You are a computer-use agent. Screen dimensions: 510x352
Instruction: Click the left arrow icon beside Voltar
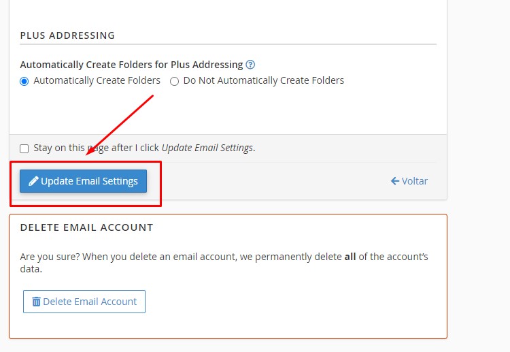click(394, 181)
